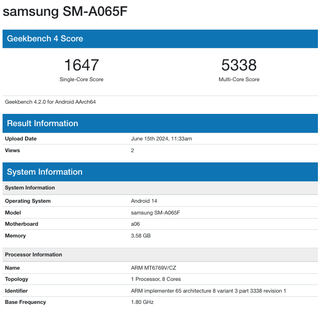
Task: Select the Geekbench 4 Score header
Action: 45,39
